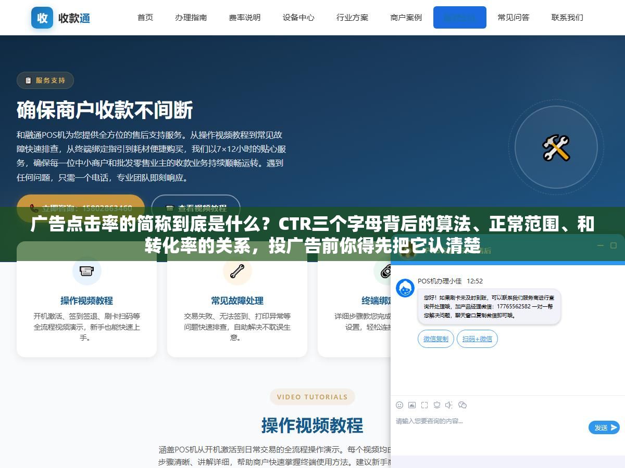Click the WeChat icon in chat toolbar

point(462,405)
